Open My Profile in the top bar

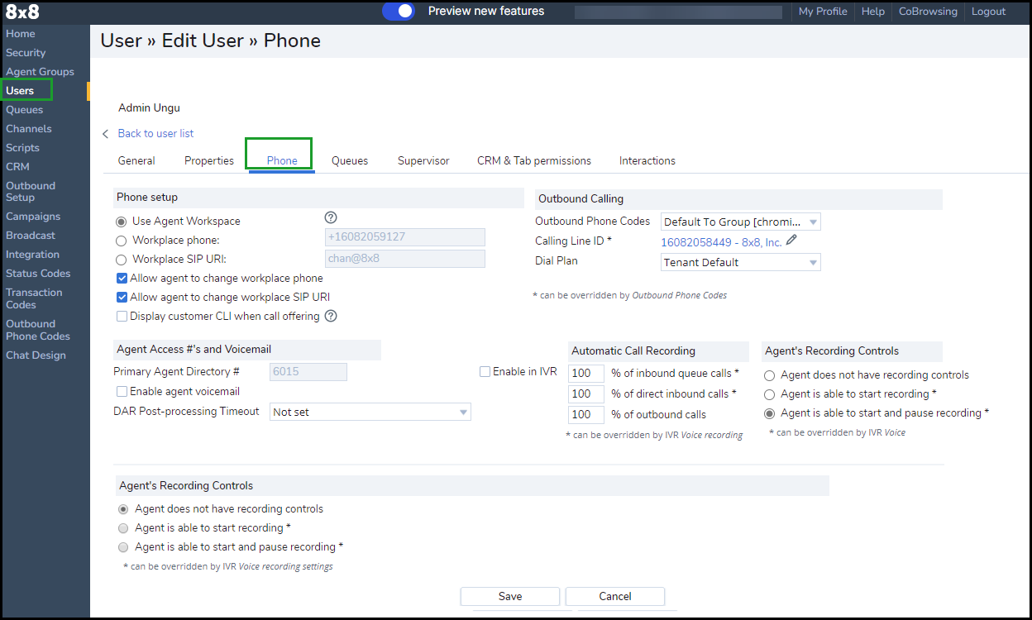coord(823,12)
